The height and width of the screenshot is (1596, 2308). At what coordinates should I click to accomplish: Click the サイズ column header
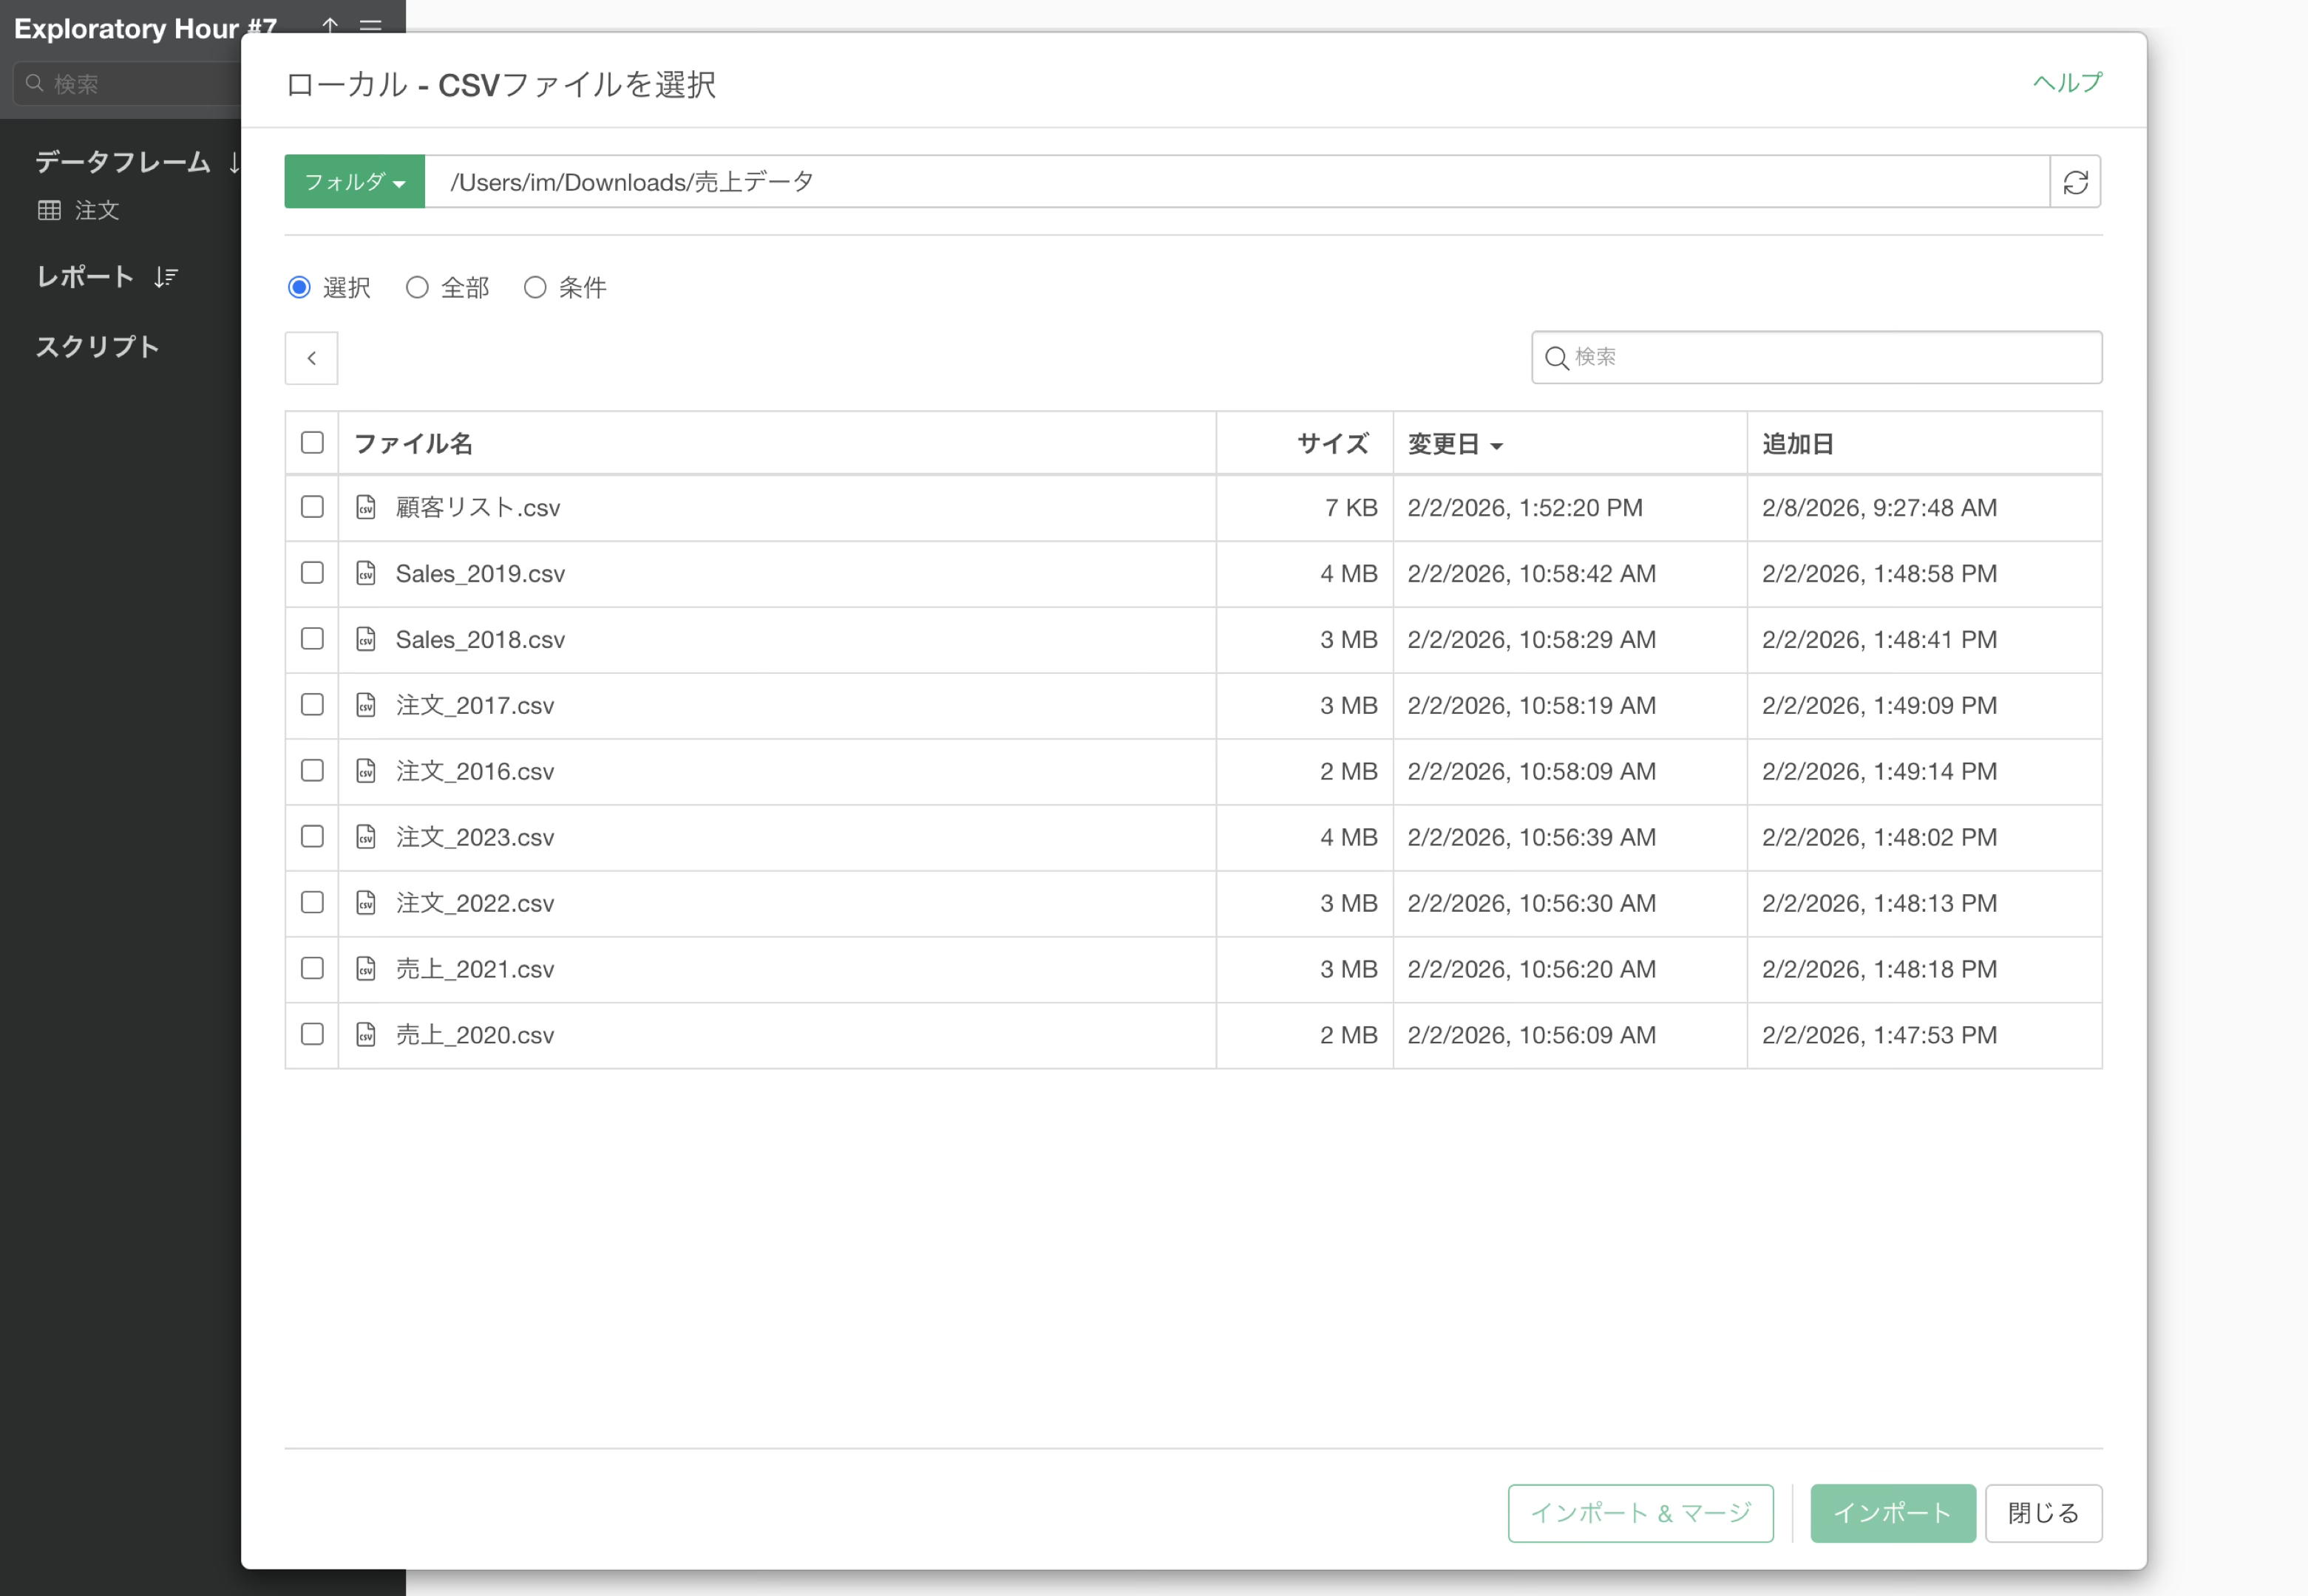pos(1331,444)
